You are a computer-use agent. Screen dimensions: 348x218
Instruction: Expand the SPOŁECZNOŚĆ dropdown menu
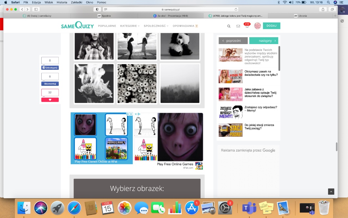coord(156,26)
